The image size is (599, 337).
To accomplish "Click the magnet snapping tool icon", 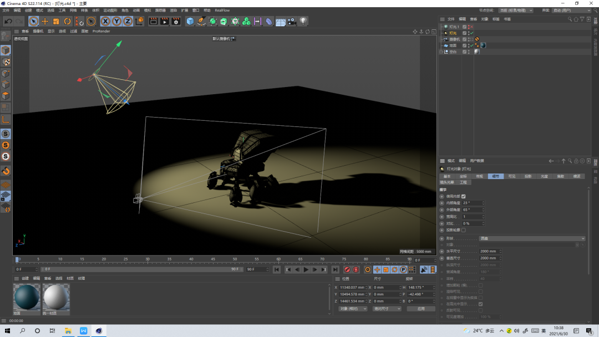I will point(6,171).
